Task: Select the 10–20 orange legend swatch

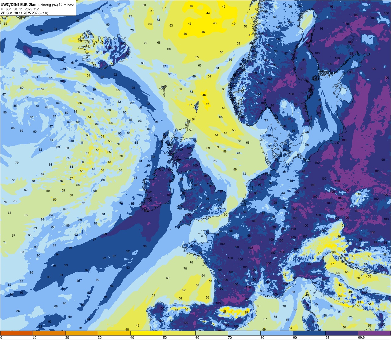Action: (x=49, y=333)
